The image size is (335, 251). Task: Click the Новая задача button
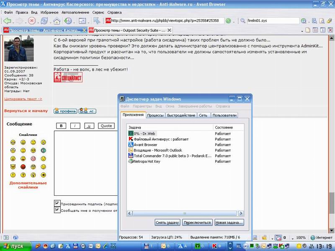229,223
